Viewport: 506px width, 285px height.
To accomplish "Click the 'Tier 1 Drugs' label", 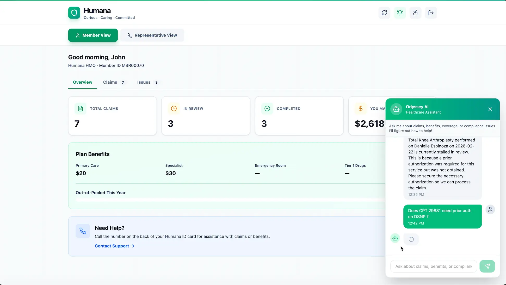I will click(x=355, y=165).
